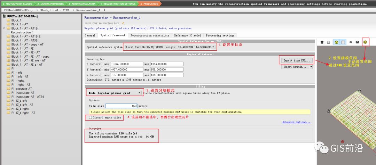Select Block_1 in the project tree

click(16, 20)
